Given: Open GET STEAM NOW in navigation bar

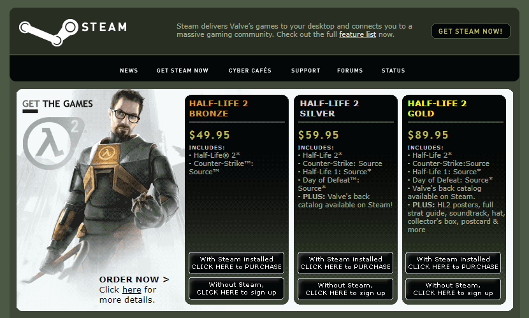Looking at the screenshot, I should pyautogui.click(x=182, y=71).
